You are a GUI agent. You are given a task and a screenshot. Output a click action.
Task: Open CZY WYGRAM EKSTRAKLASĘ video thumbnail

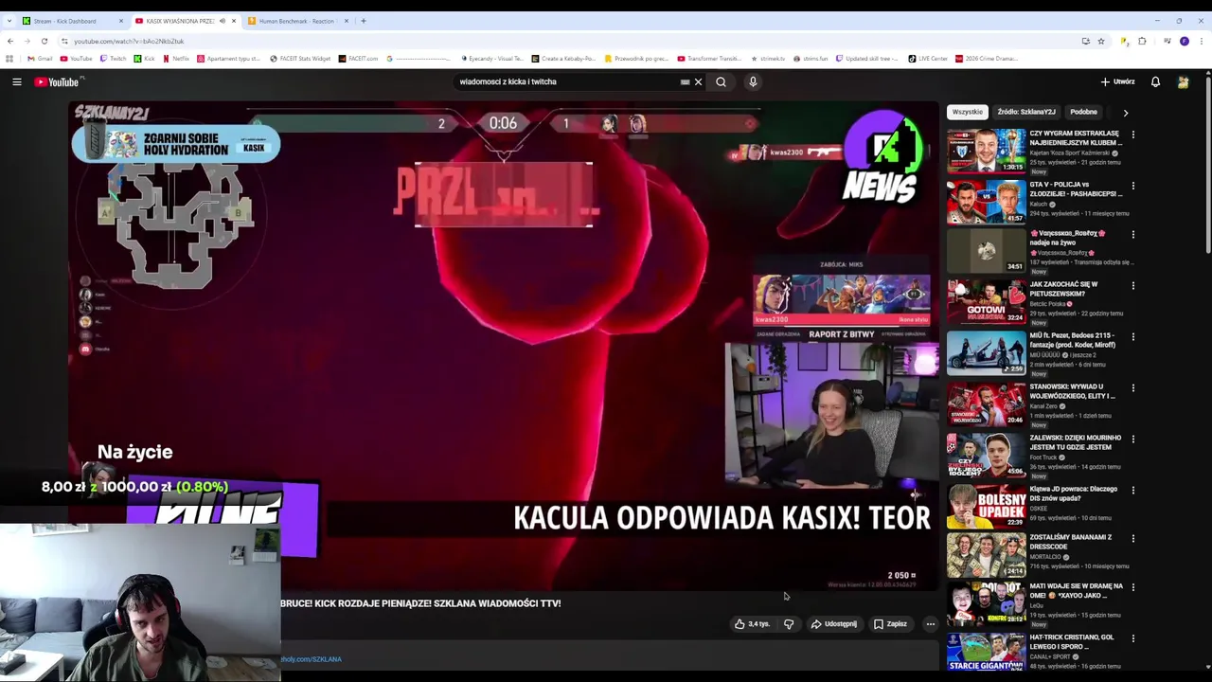click(x=987, y=150)
